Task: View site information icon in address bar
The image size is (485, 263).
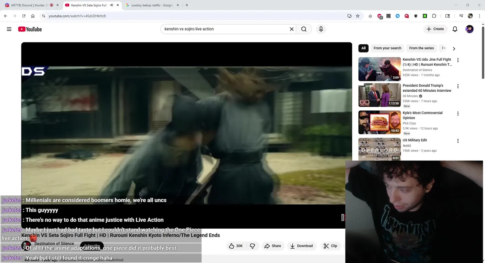Action: pos(43,16)
